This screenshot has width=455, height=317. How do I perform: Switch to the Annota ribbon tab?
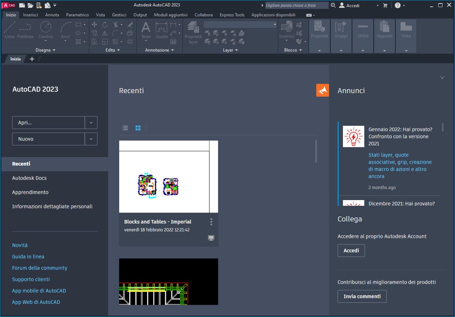(x=52, y=15)
